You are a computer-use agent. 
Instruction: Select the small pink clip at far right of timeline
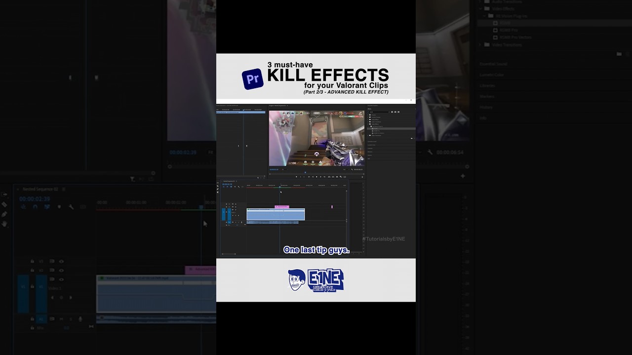coord(332,207)
